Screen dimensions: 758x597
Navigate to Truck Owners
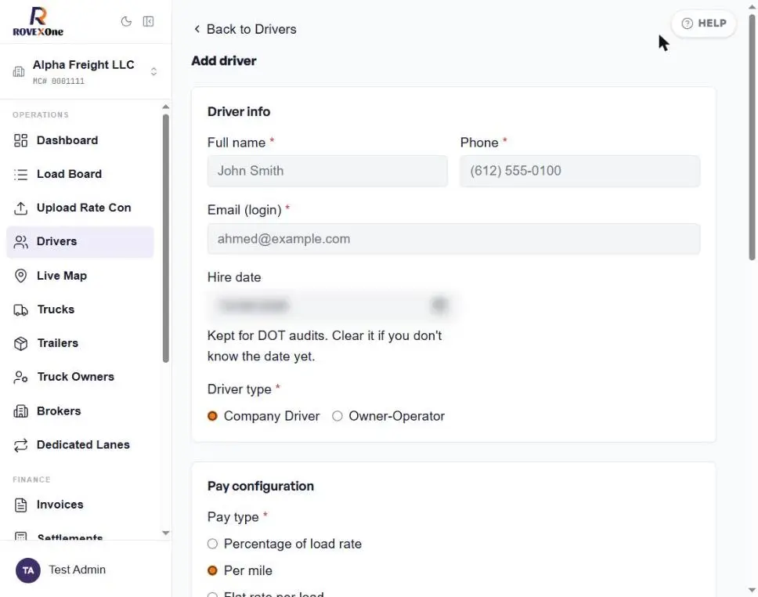pos(80,377)
